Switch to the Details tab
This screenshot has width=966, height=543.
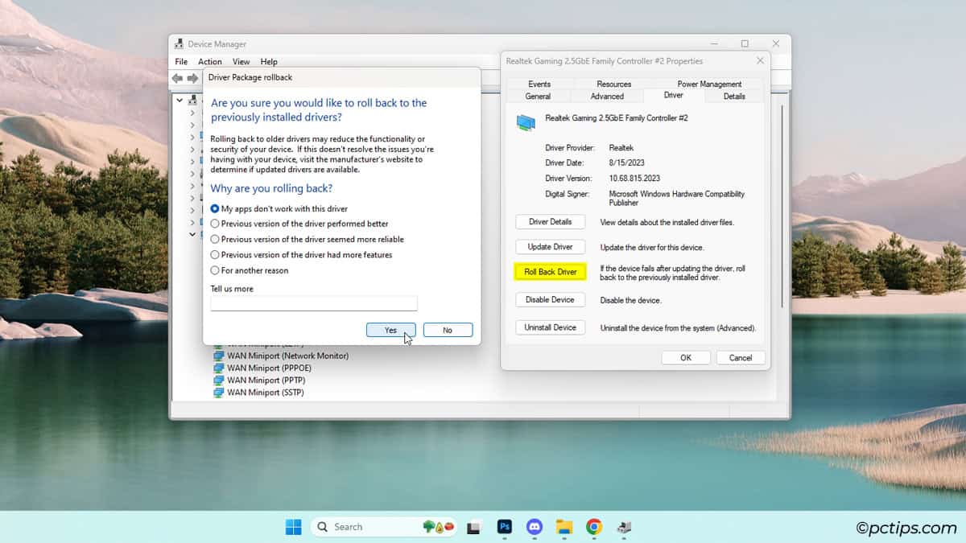pos(734,97)
